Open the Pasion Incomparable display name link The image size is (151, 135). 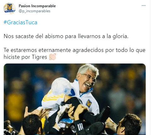point(37,6)
